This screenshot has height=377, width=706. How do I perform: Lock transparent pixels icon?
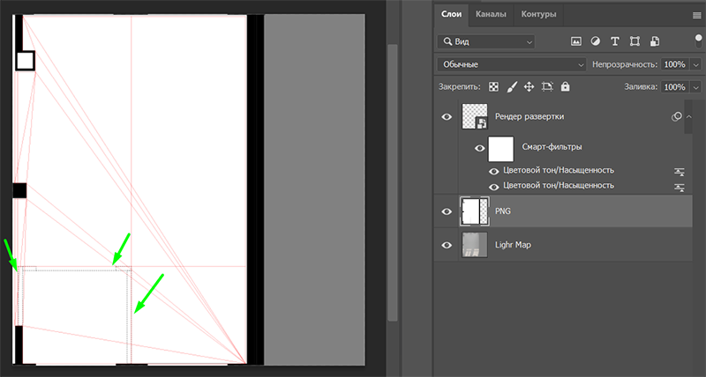pyautogui.click(x=493, y=86)
